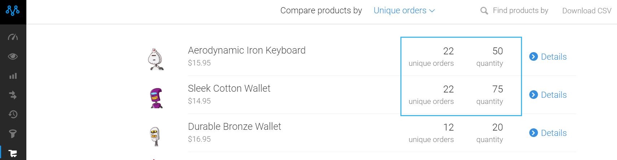Select the eye icon in sidebar
This screenshot has height=160, width=617.
click(13, 56)
